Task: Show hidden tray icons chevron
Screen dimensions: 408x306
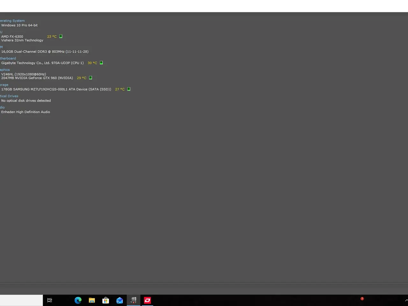Action: coord(406,300)
